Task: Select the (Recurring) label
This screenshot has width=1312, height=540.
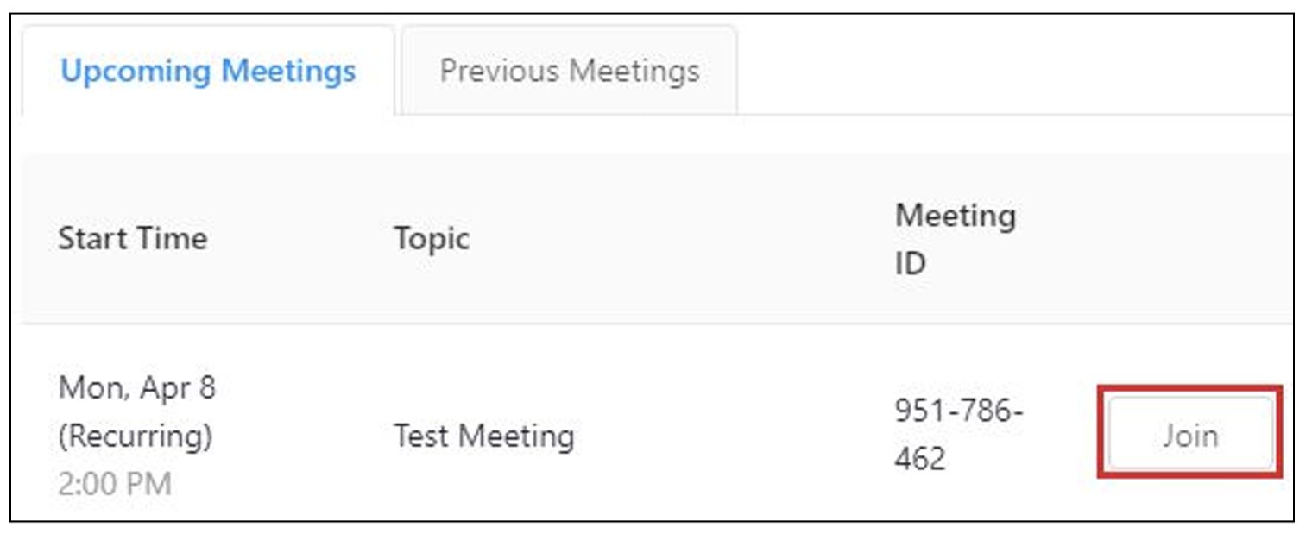Action: pos(136,436)
